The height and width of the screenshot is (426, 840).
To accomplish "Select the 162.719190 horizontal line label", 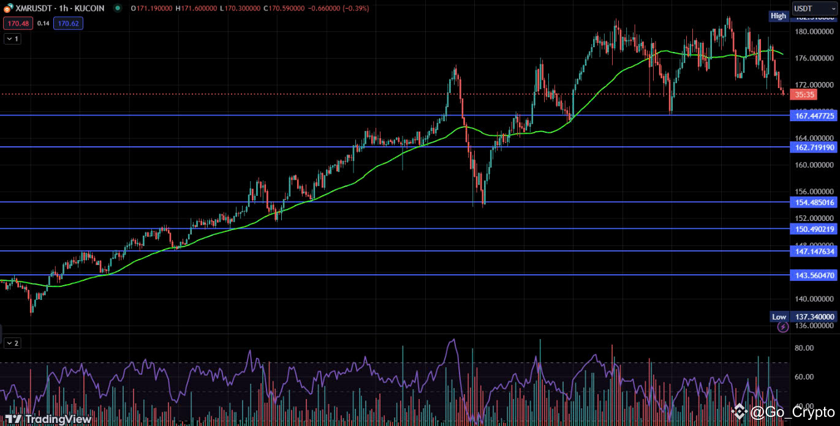I will [814, 148].
